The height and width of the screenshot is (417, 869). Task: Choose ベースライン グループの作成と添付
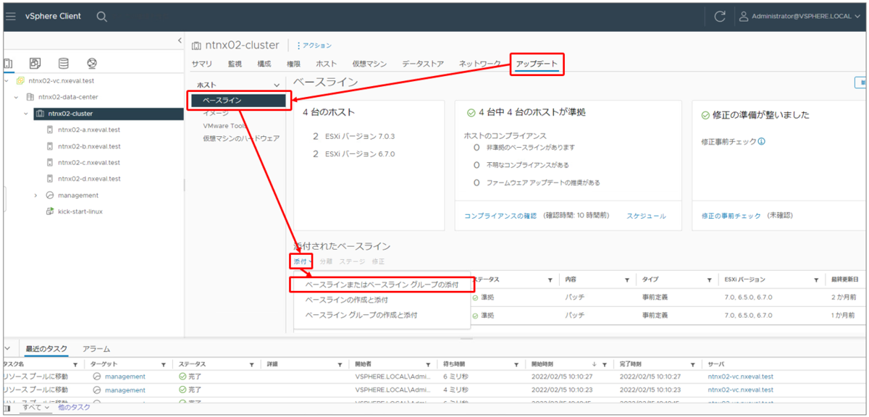pos(361,315)
